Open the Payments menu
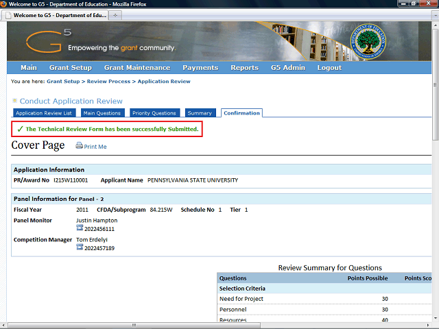Image resolution: width=439 pixels, height=329 pixels. coord(200,68)
